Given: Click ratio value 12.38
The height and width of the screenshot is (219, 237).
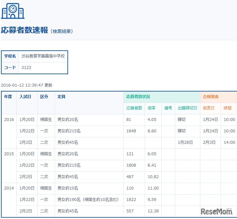Looking at the screenshot, I should coord(153,211).
